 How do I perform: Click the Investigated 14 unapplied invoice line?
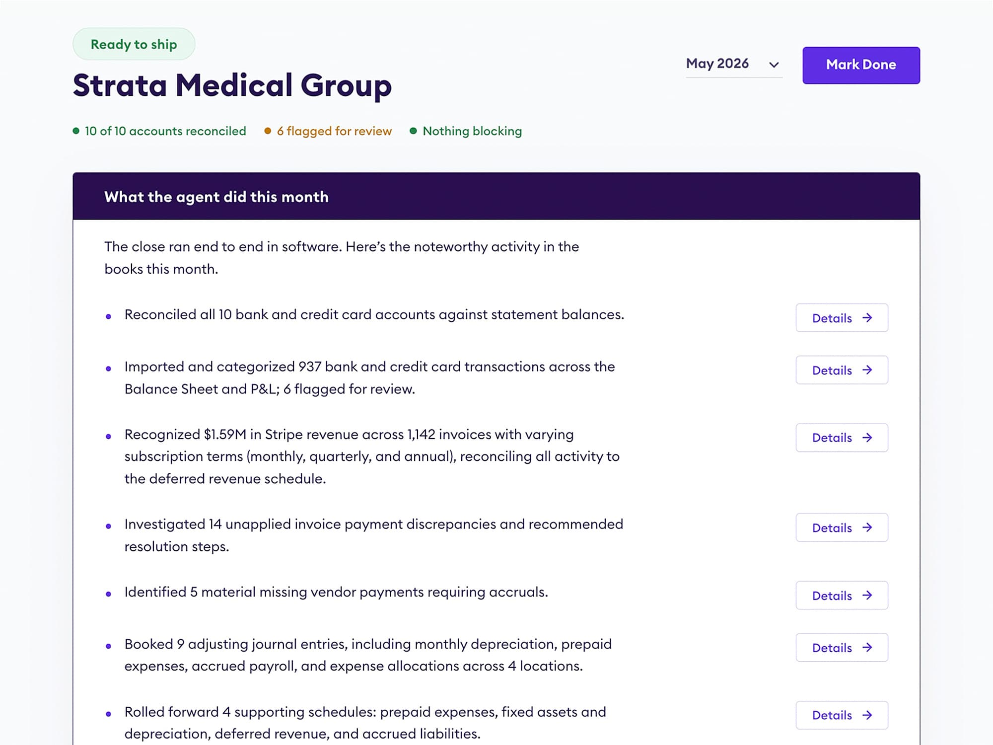(x=374, y=535)
